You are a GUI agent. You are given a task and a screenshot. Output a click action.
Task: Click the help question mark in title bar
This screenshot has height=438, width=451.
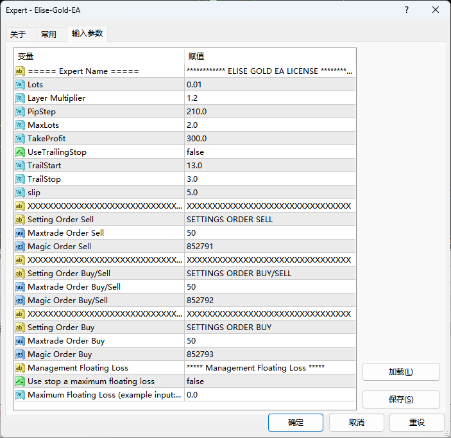coord(407,10)
